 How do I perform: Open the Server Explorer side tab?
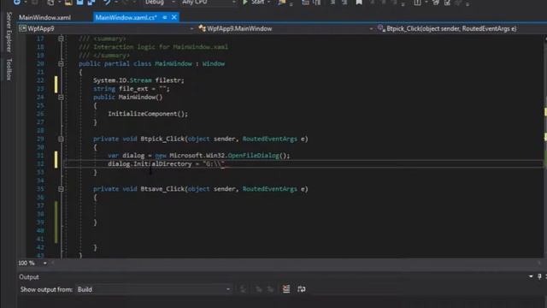(9, 33)
